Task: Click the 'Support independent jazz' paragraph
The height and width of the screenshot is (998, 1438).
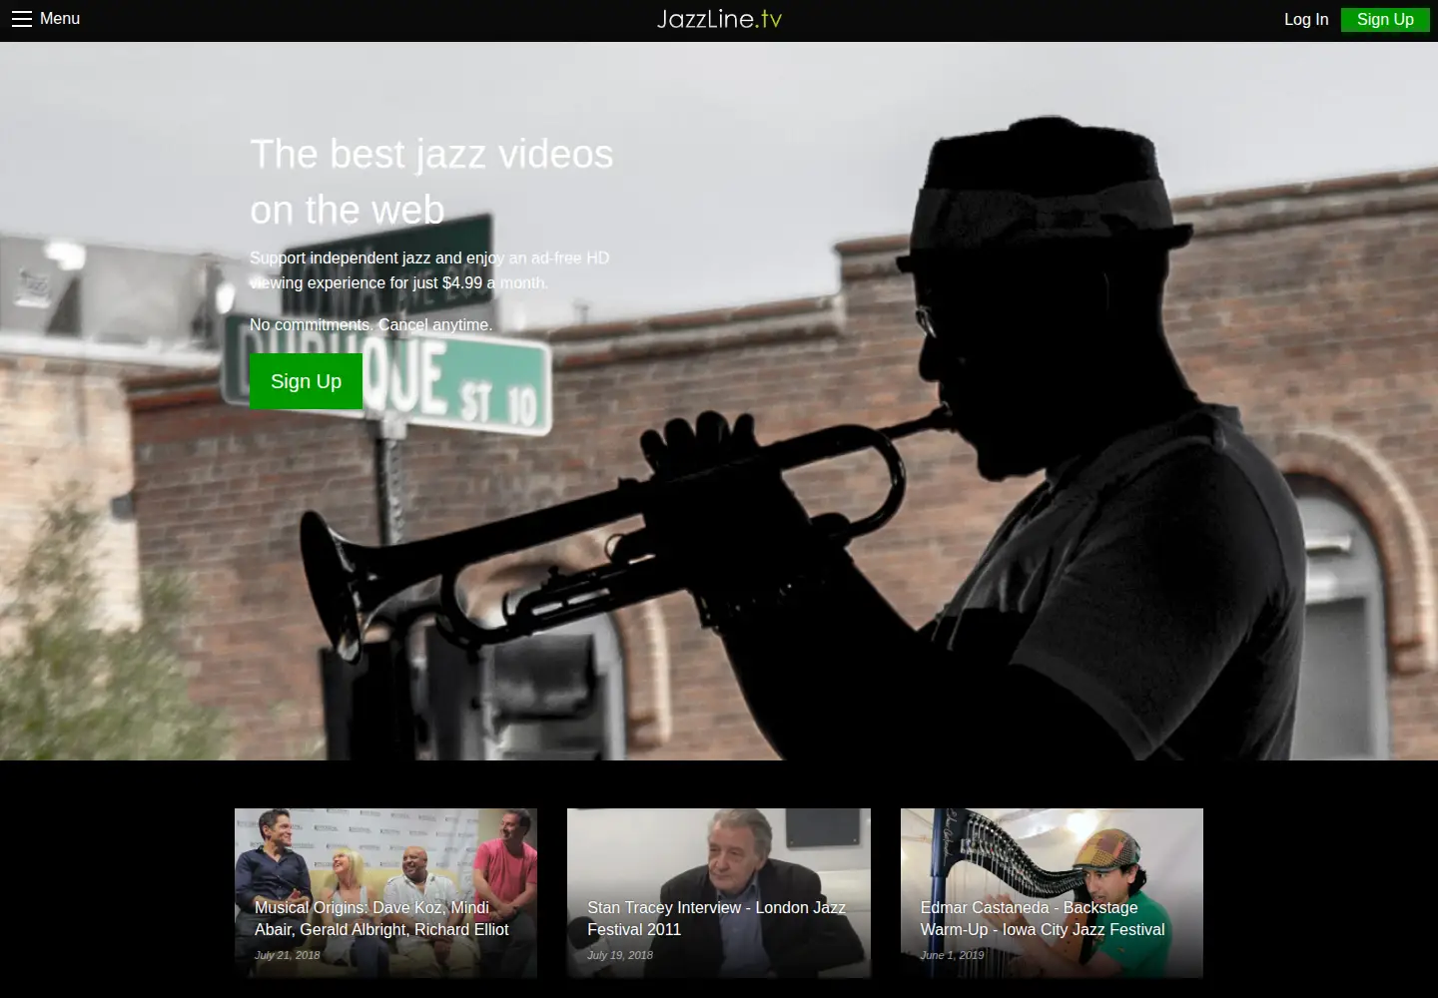Action: (x=429, y=270)
